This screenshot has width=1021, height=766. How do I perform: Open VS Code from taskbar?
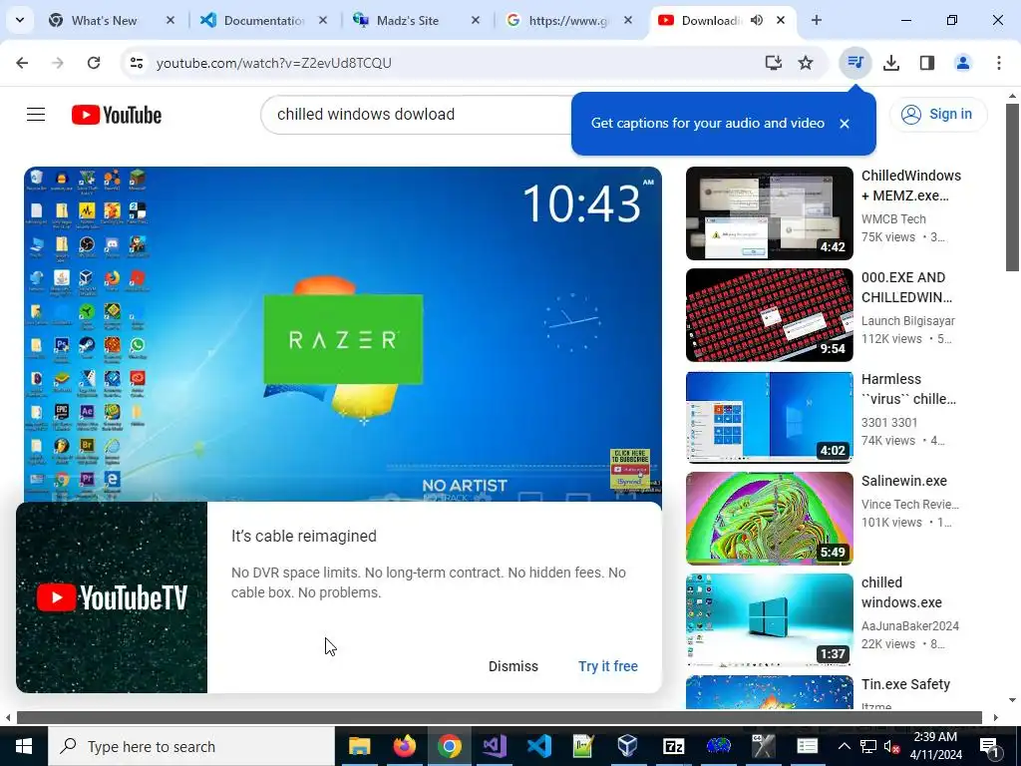pyautogui.click(x=538, y=746)
